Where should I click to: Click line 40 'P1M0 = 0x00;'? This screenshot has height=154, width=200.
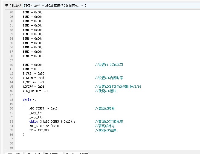(33, 65)
